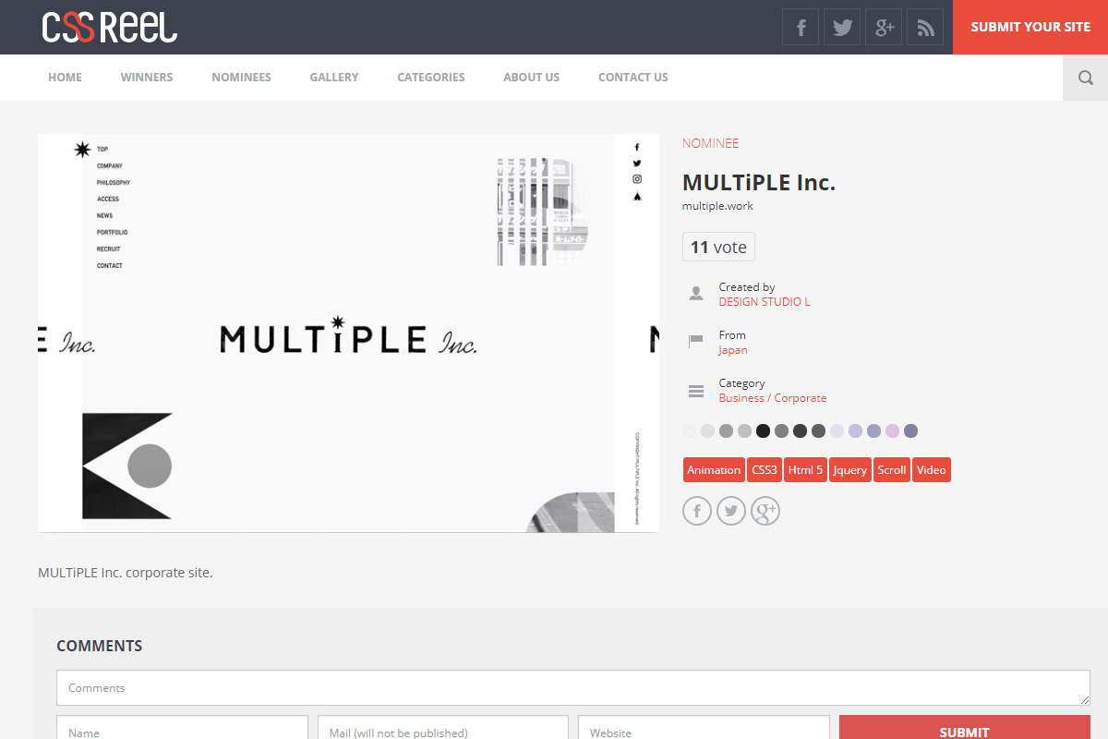Select the Html 5 tag

[x=805, y=470]
